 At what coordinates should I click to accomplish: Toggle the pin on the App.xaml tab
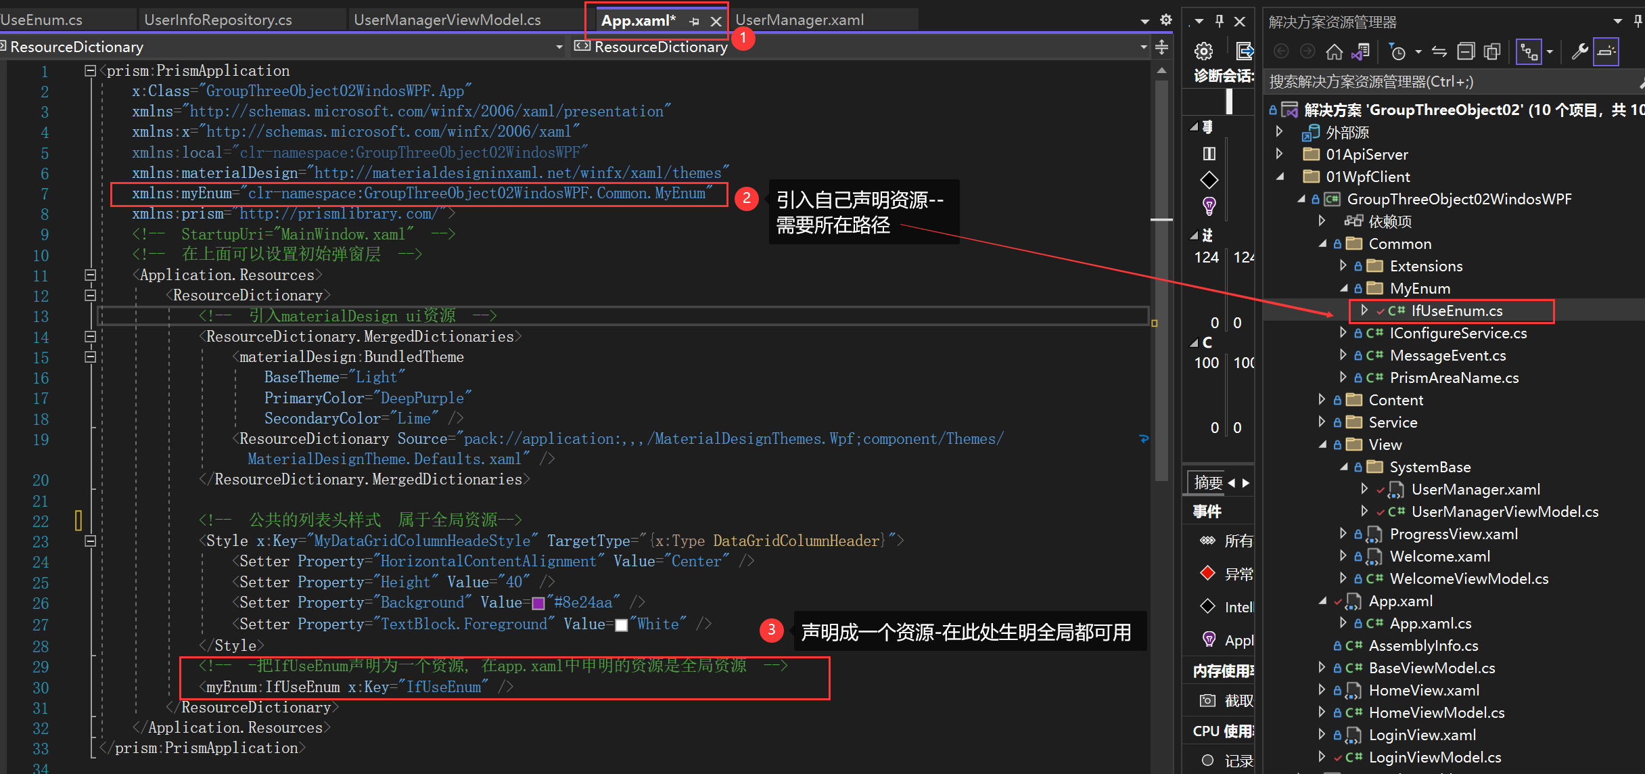695,22
